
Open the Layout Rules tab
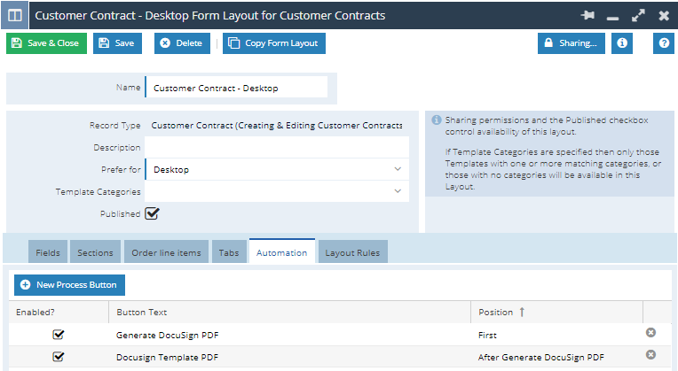tap(351, 252)
